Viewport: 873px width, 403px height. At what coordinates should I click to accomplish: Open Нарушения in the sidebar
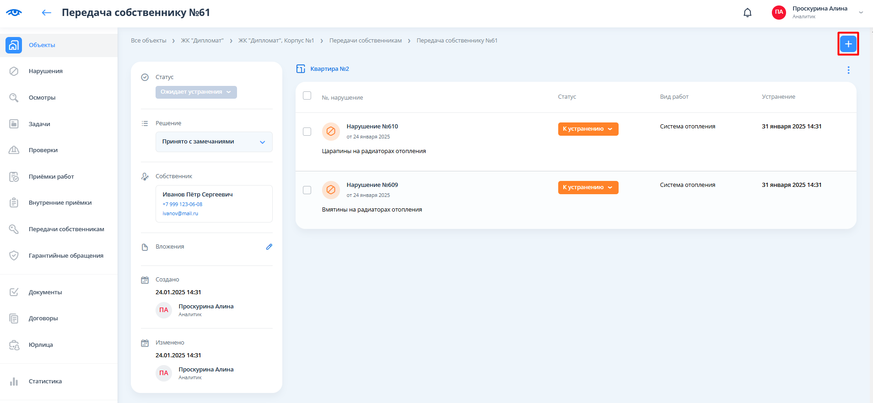coord(45,71)
